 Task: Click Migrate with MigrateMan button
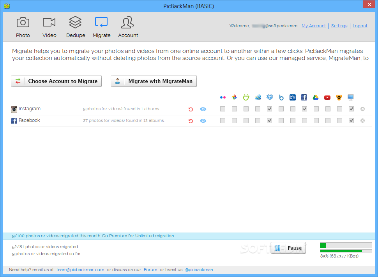coord(154,81)
